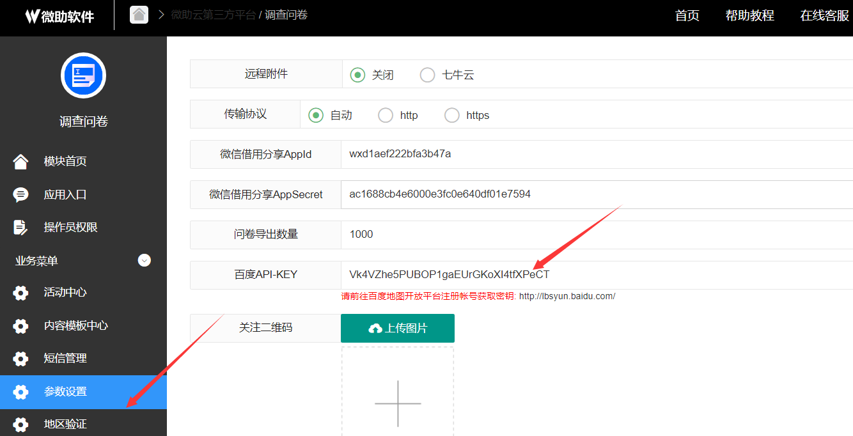
Task: Click the 调查问卷 breadcrumb text
Action: coord(286,15)
